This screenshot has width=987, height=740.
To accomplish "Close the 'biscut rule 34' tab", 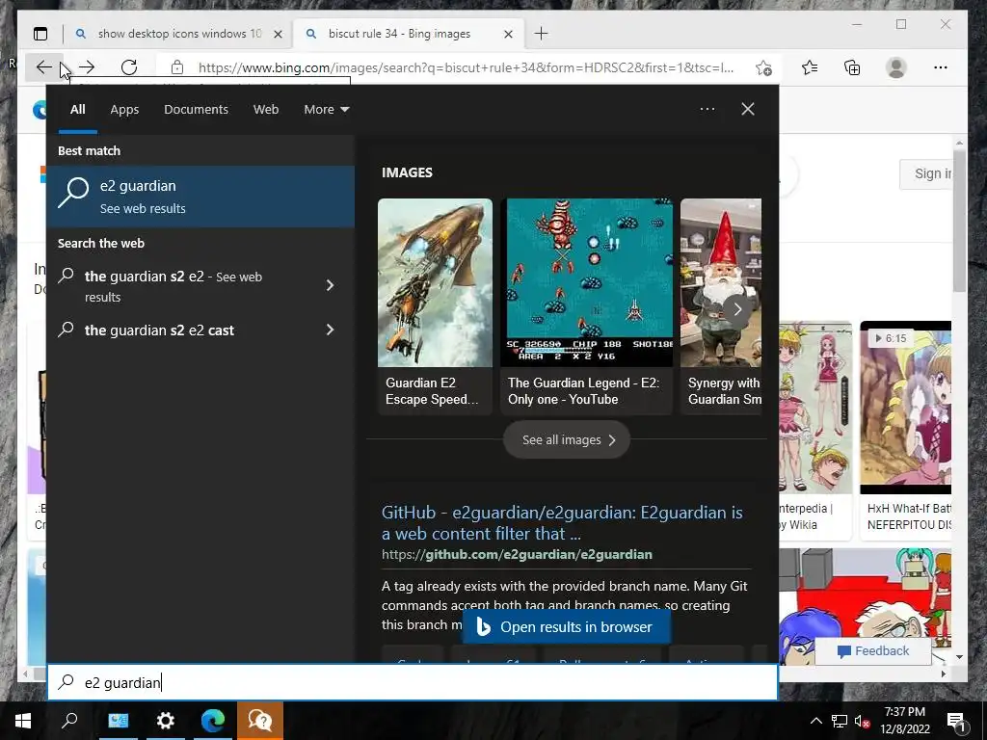I will point(509,34).
